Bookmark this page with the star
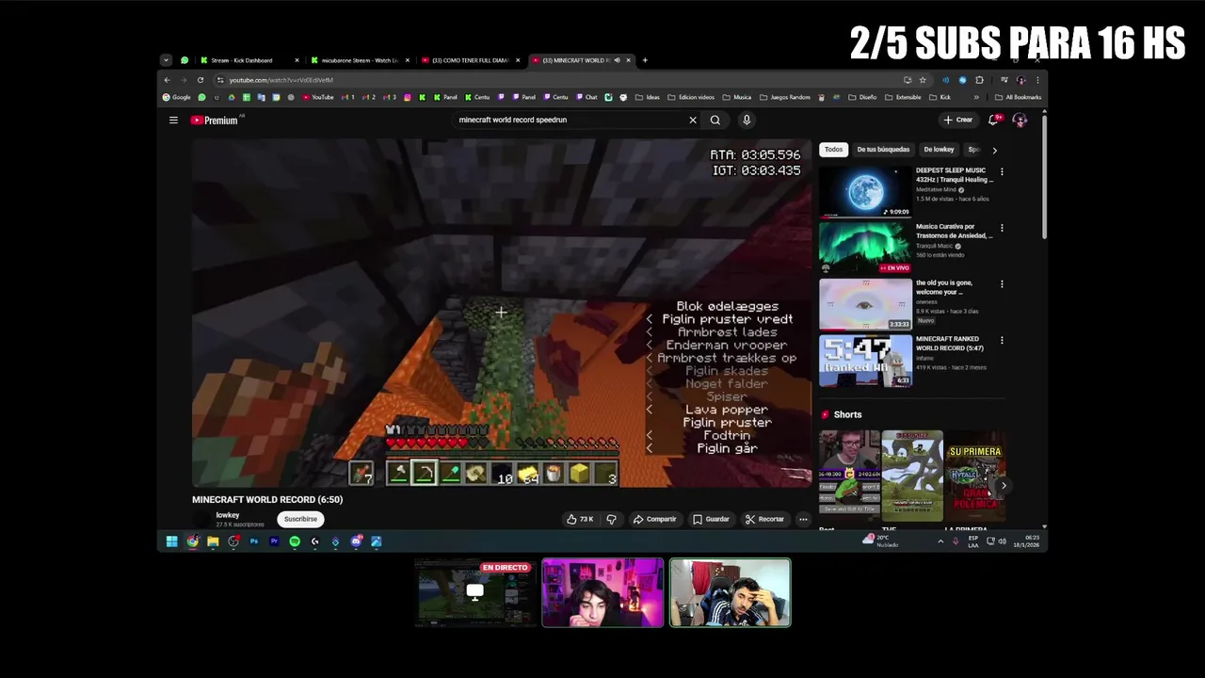Screen dimensions: 1205x678 coord(923,80)
